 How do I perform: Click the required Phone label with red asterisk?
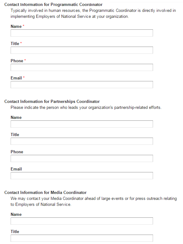(17, 61)
